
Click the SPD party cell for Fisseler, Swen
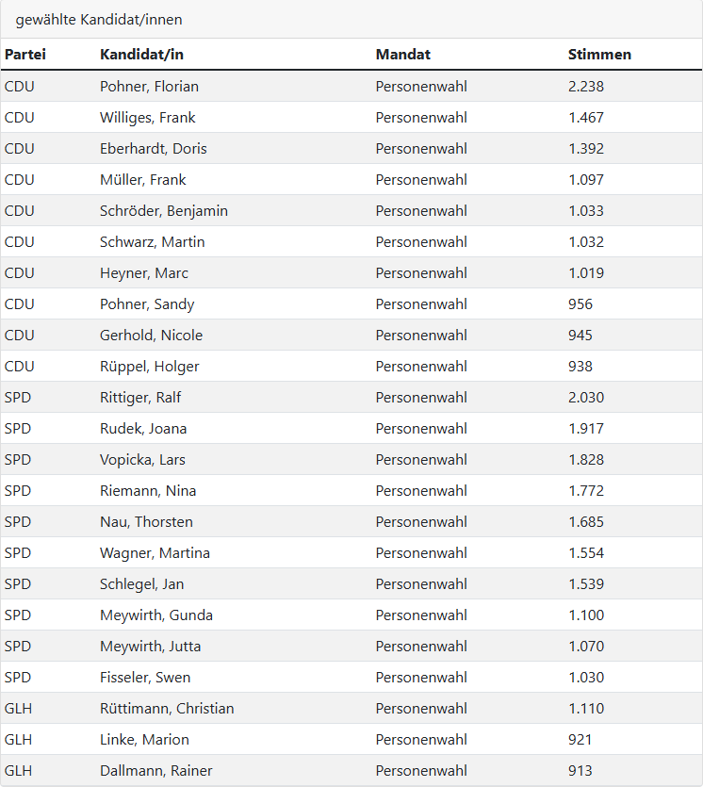(18, 678)
